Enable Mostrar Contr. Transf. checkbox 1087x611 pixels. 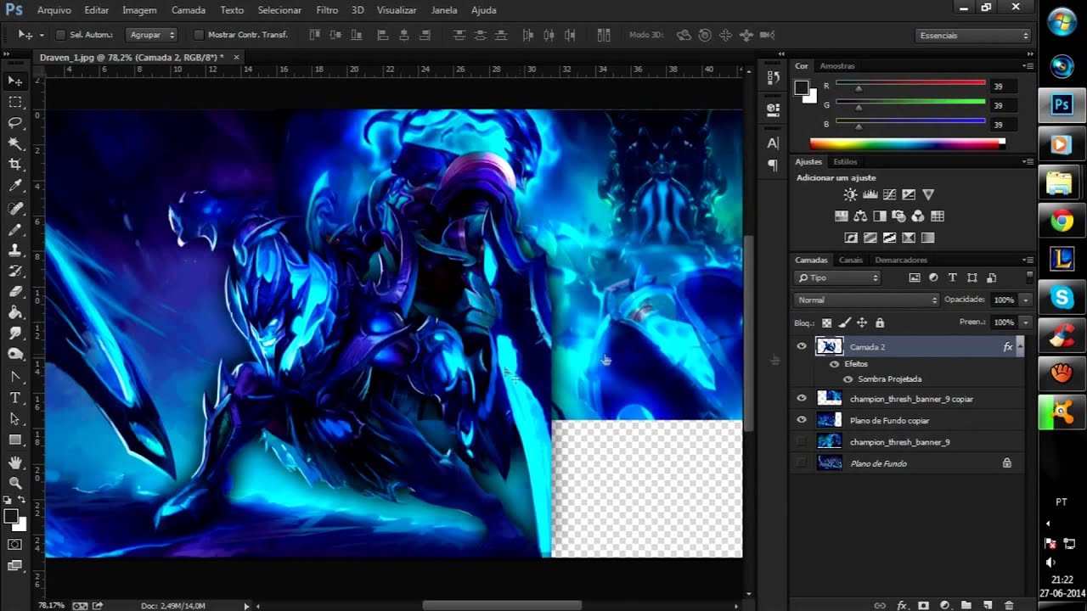click(199, 35)
